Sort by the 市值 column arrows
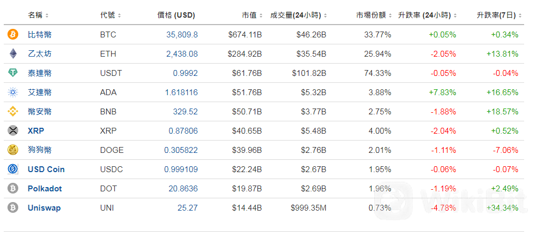The width and height of the screenshot is (537, 232). [261, 16]
